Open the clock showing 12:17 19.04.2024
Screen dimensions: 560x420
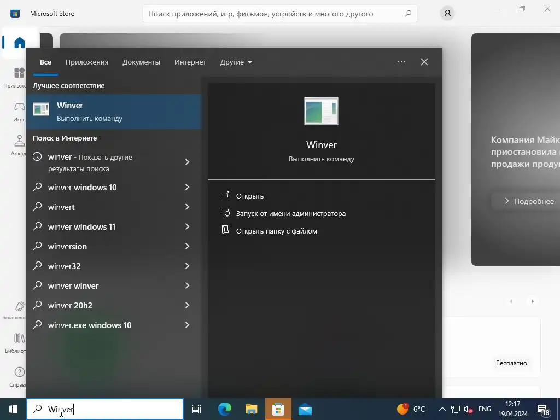513,409
